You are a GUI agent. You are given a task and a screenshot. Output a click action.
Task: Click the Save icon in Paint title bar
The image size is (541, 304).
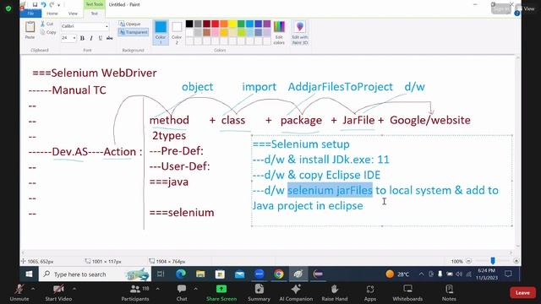(35, 4)
